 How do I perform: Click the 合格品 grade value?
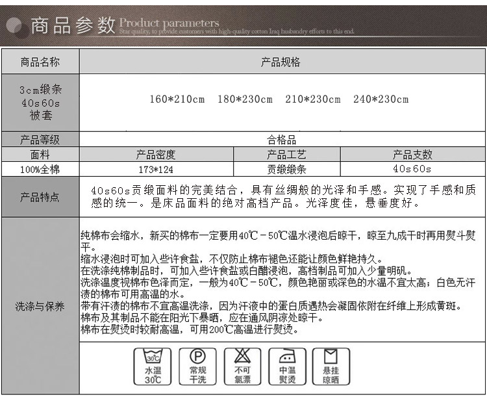tap(281, 140)
